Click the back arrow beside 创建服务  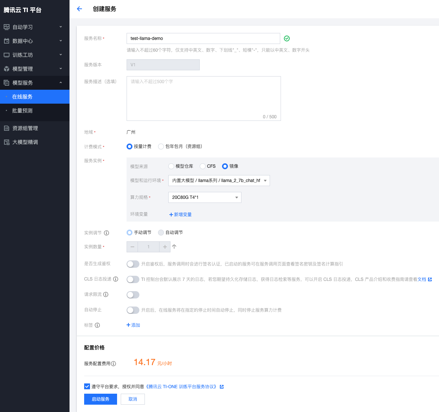click(x=79, y=9)
